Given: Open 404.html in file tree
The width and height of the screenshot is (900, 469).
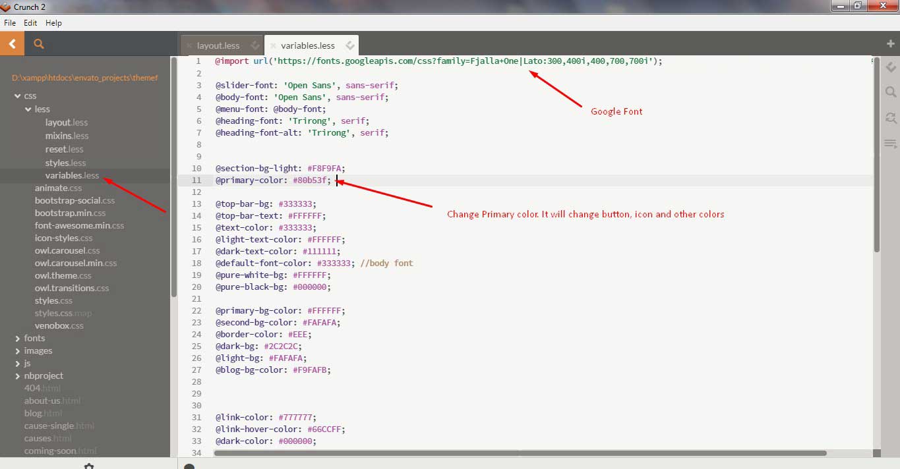Looking at the screenshot, I should coord(42,388).
